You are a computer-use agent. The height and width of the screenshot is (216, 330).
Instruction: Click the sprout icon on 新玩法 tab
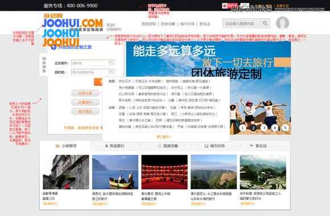(x=251, y=146)
